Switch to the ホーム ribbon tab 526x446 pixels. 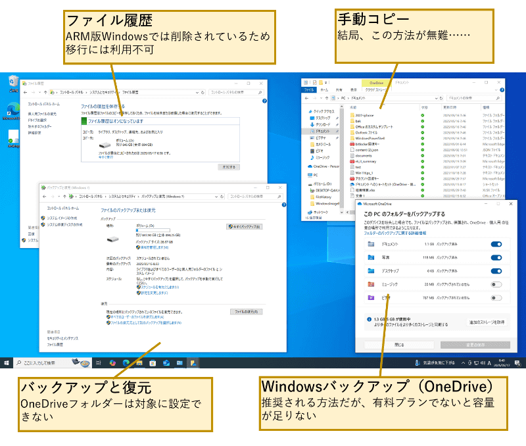click(x=324, y=90)
